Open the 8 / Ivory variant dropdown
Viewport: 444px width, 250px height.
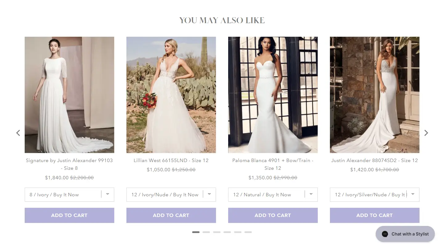(x=69, y=195)
